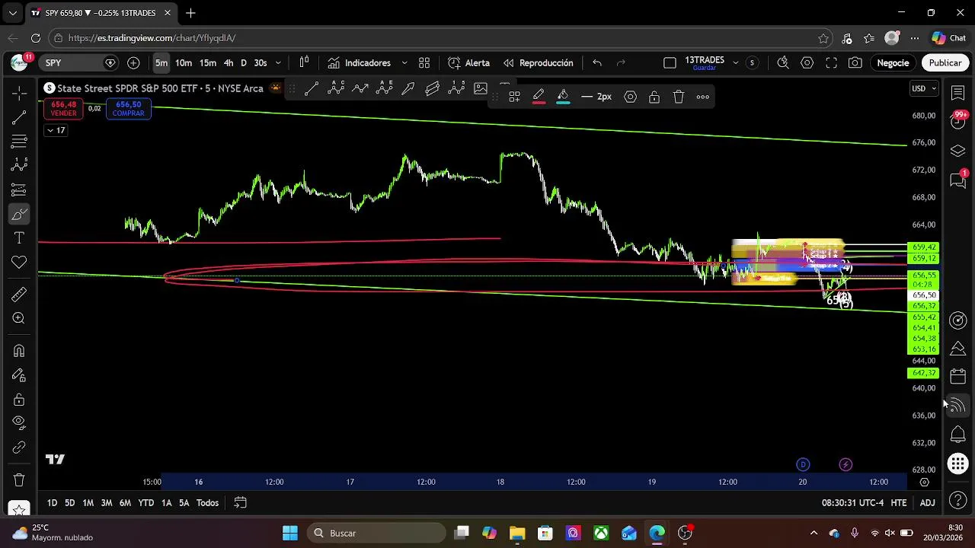Click the add symbol plus icon
975x548 pixels.
click(133, 63)
